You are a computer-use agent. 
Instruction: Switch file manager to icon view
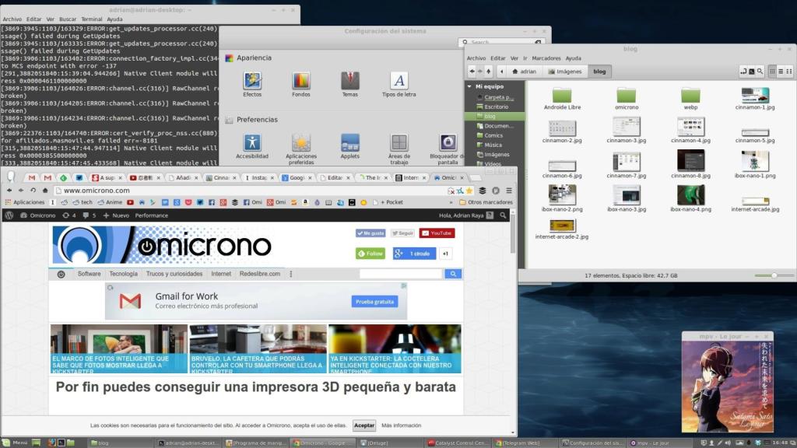772,71
